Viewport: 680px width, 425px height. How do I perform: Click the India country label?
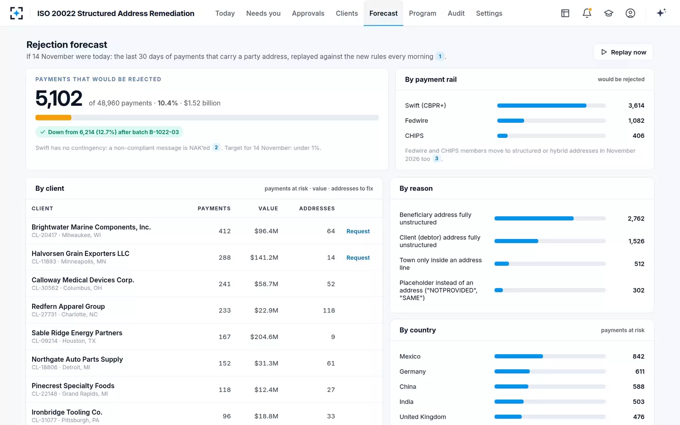pyautogui.click(x=407, y=402)
